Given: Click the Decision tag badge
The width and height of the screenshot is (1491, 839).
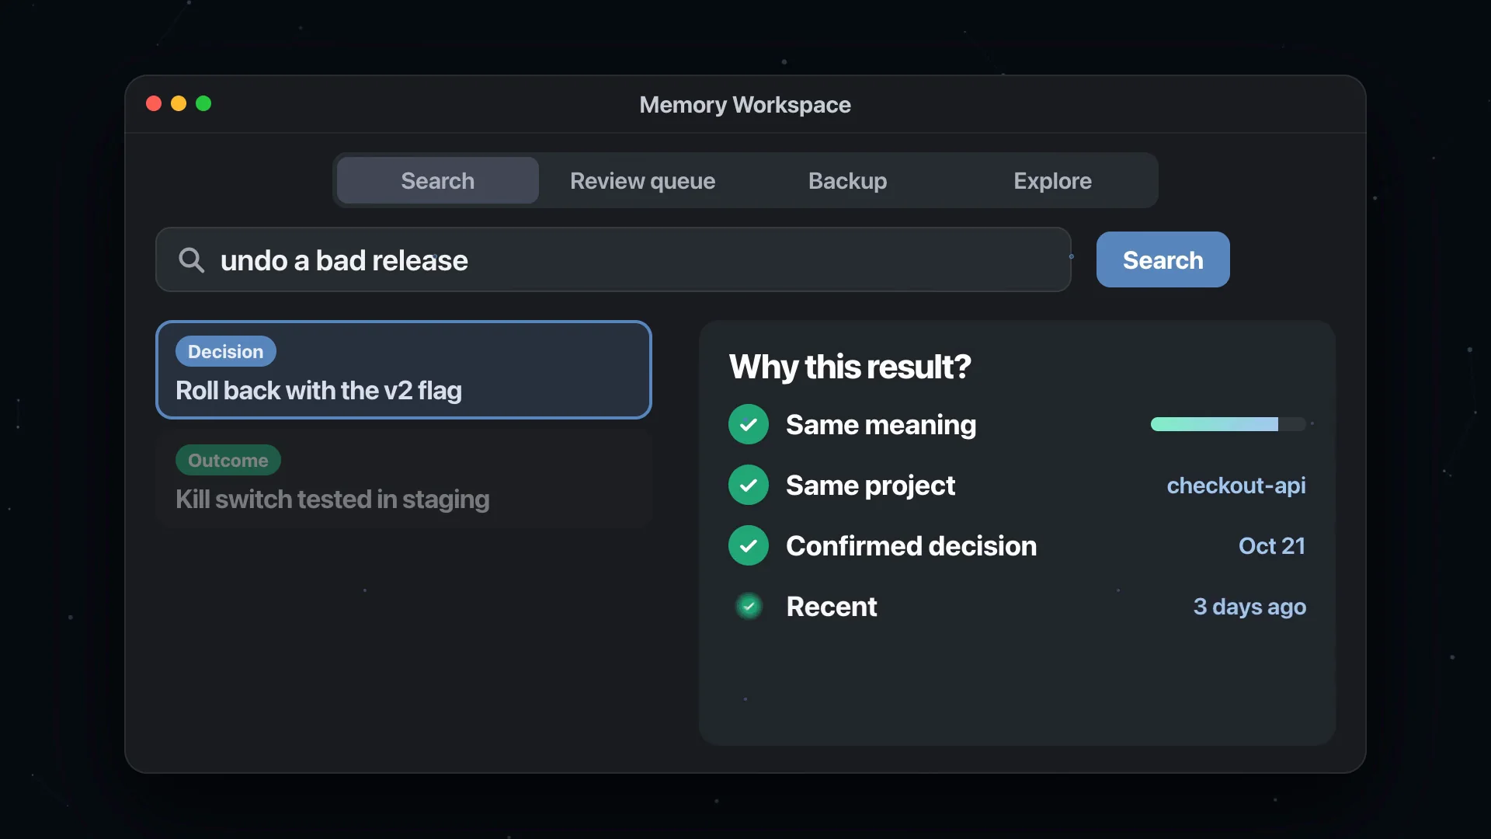Looking at the screenshot, I should [x=226, y=351].
